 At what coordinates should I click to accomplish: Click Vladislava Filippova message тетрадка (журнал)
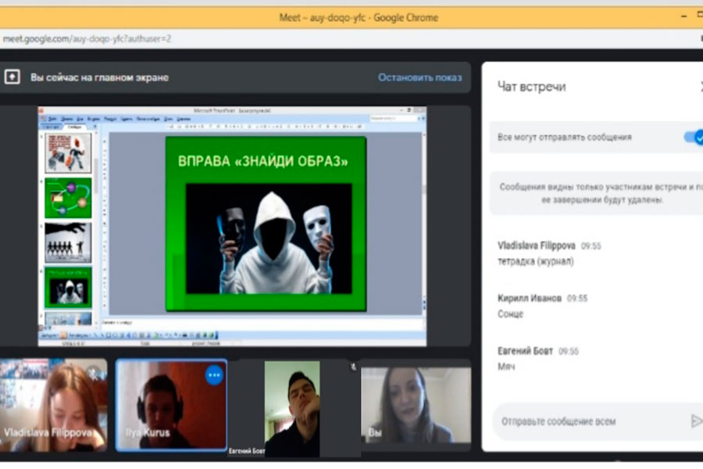pyautogui.click(x=535, y=261)
